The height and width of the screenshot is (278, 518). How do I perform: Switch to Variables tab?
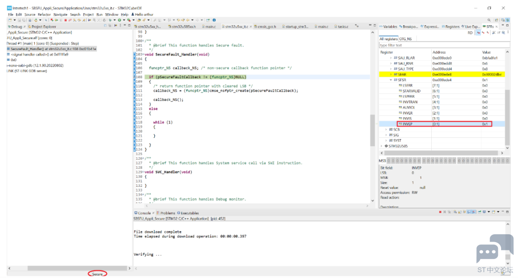(388, 27)
